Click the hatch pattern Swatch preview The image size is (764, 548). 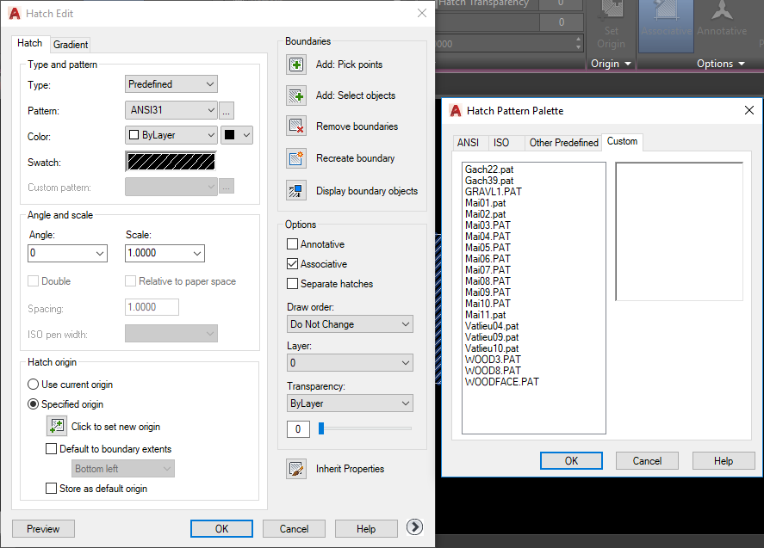point(171,162)
